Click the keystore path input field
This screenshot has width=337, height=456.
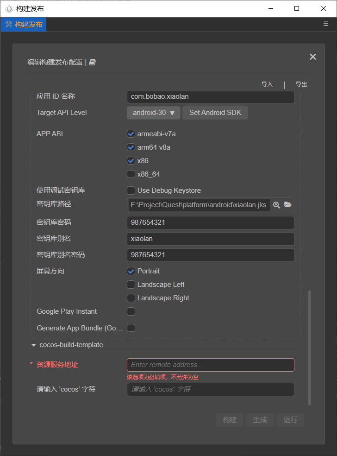(x=199, y=205)
